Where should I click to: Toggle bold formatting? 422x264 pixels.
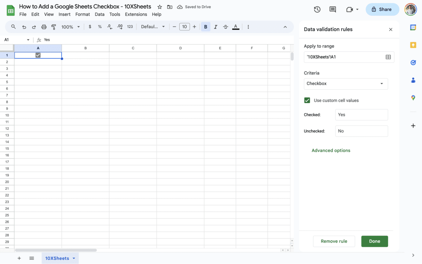pyautogui.click(x=205, y=26)
